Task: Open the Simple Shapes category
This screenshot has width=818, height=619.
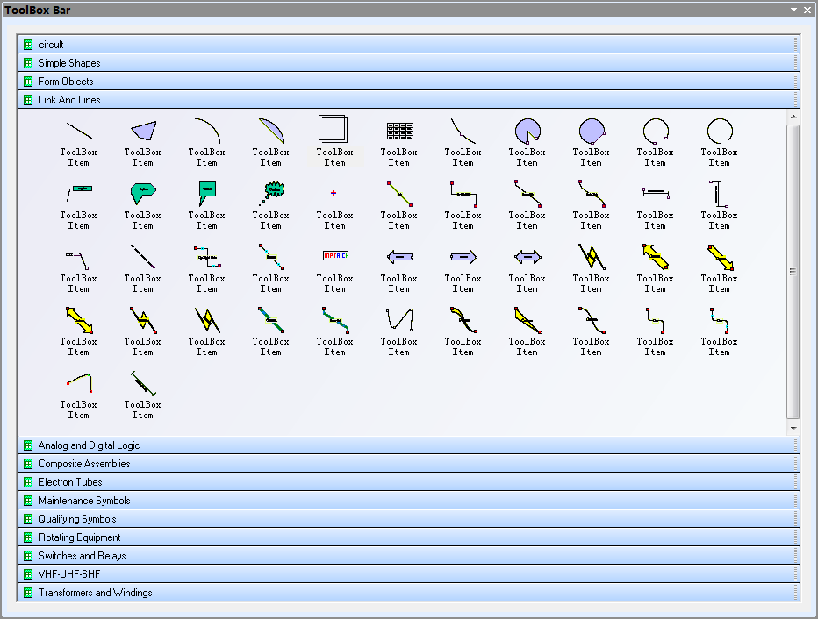Action: click(69, 63)
